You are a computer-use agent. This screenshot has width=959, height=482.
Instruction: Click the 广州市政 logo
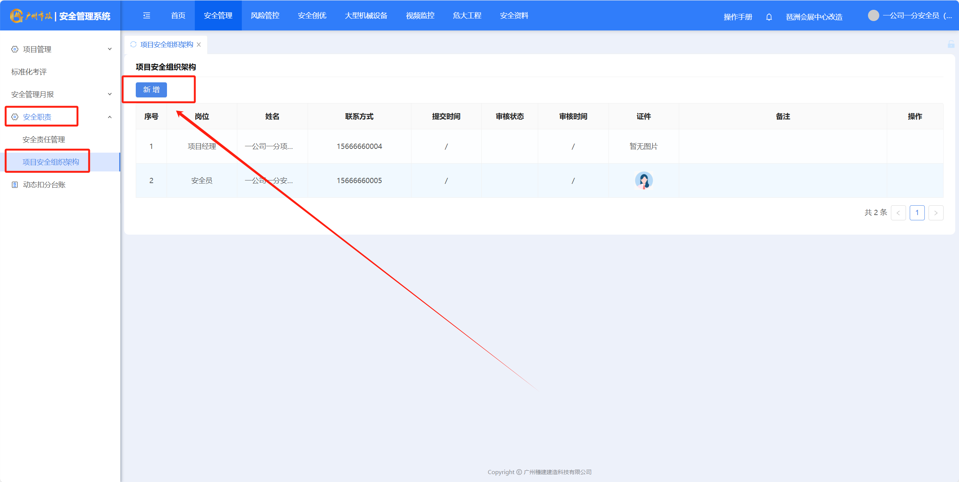tap(31, 16)
